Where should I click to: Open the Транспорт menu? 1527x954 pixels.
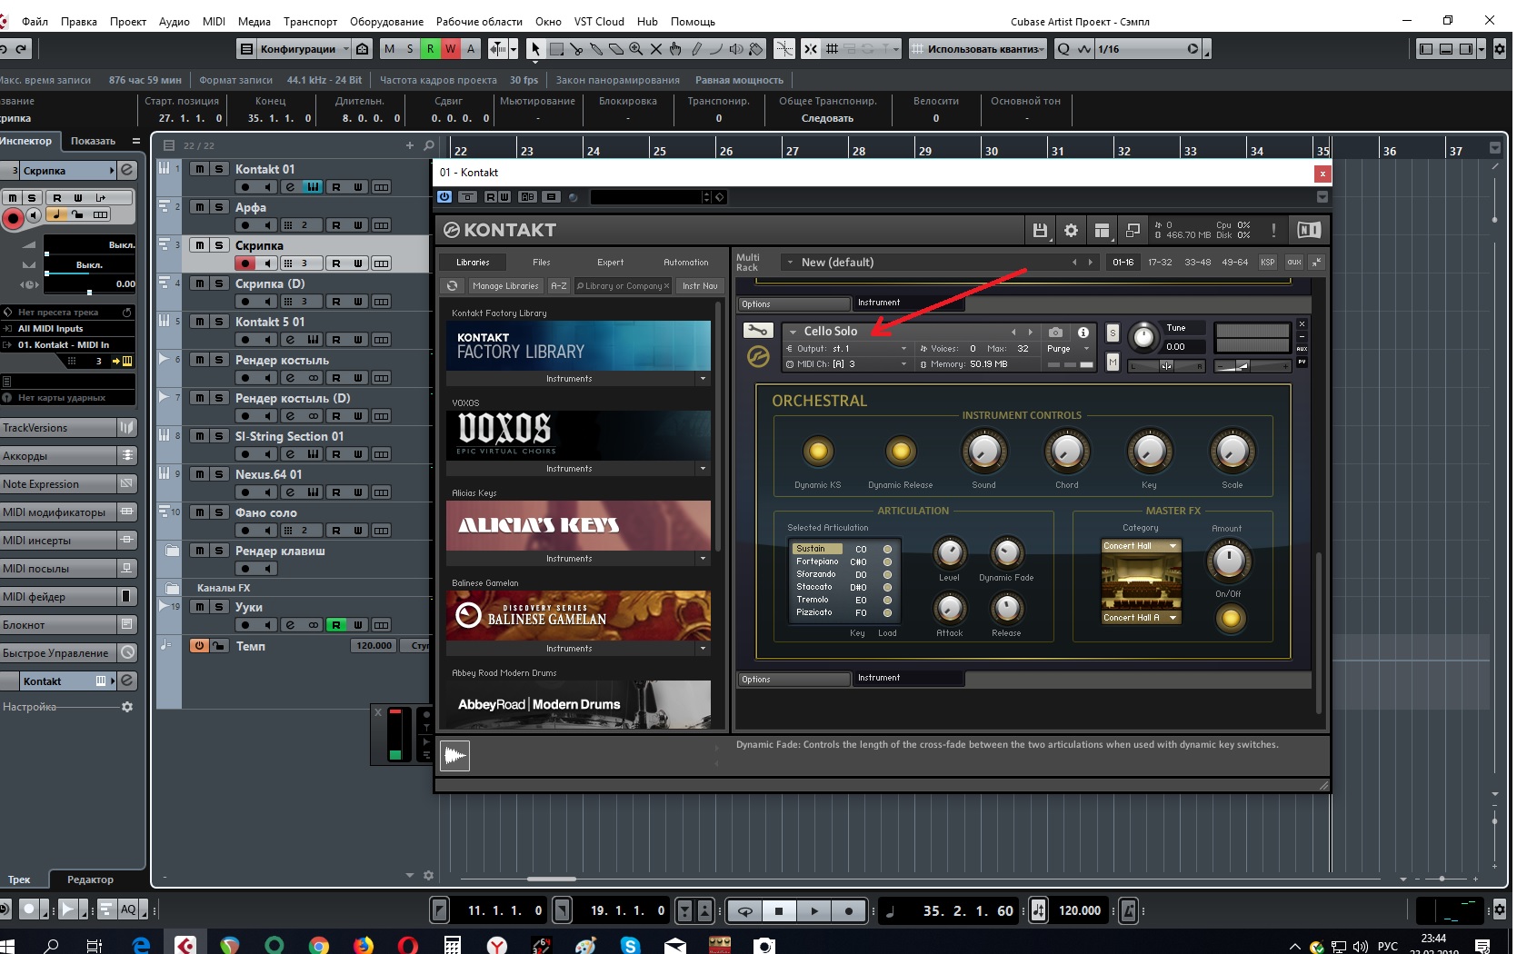tap(310, 21)
